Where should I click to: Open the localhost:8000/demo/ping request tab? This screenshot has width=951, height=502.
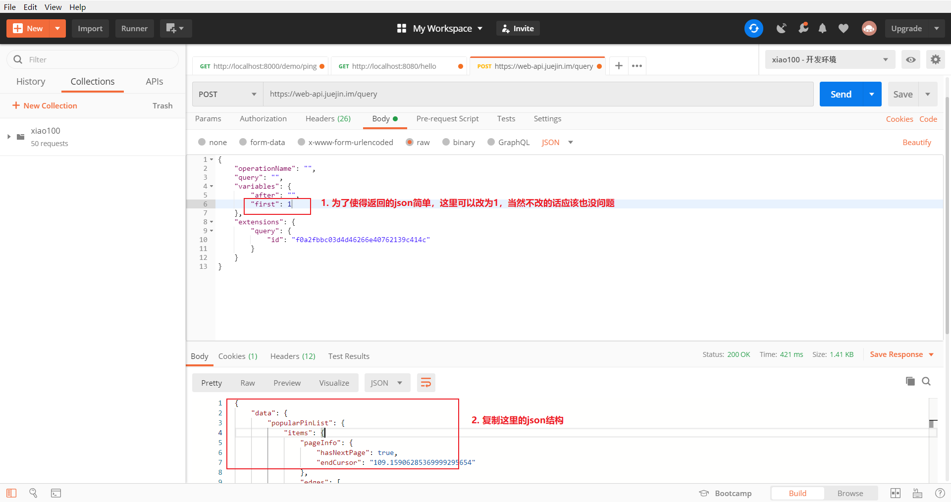pyautogui.click(x=261, y=66)
